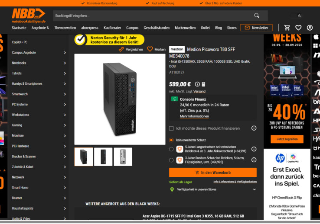
Task: Open Outlet menu item
Action: click(x=205, y=28)
